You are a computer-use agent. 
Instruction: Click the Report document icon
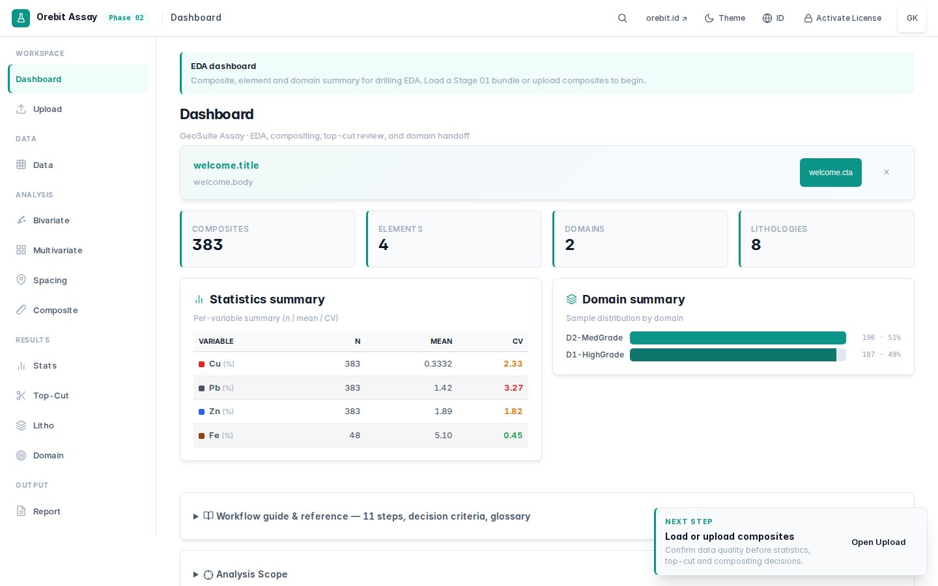tap(21, 511)
